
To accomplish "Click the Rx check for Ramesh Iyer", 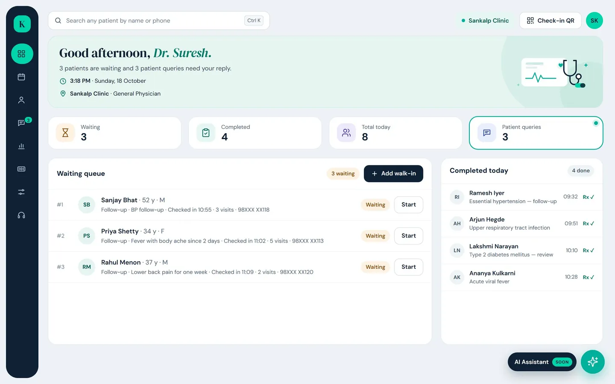I will (x=589, y=197).
